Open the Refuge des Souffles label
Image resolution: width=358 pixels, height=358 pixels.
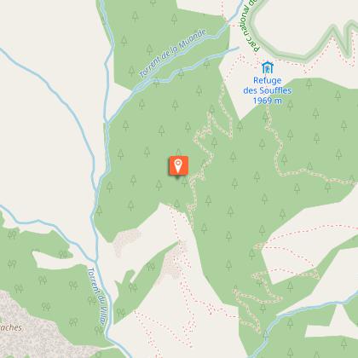tap(268, 85)
